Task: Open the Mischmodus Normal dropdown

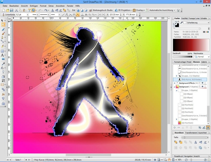Action: [x=202, y=57]
